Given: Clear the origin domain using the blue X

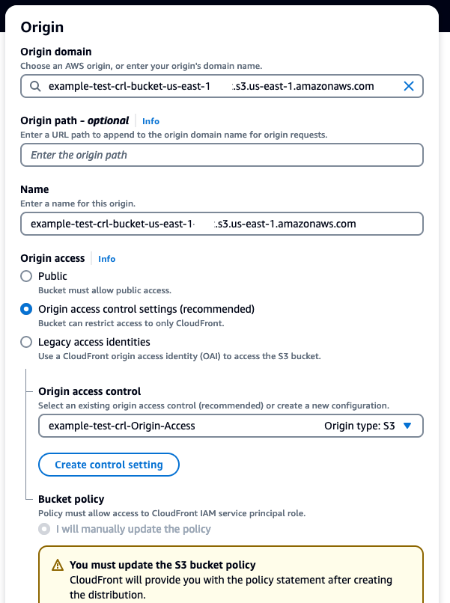Looking at the screenshot, I should [409, 86].
